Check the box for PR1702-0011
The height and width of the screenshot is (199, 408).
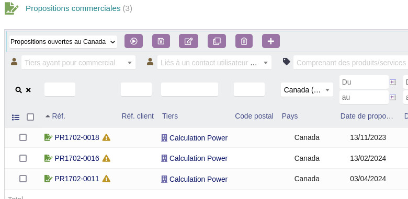23,179
